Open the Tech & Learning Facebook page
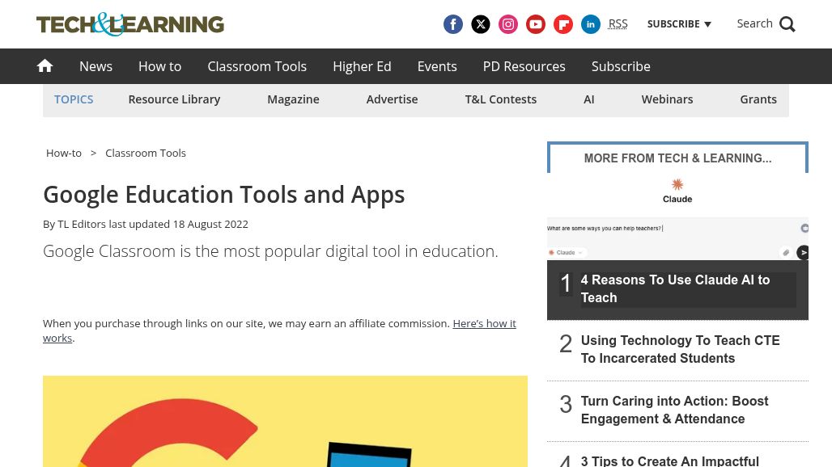 [x=452, y=24]
